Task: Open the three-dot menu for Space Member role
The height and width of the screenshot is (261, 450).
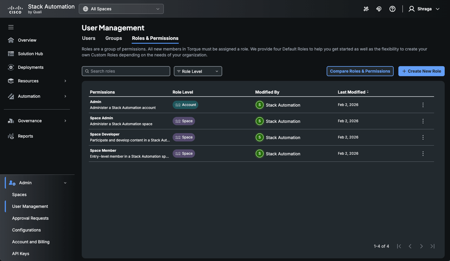Action: coord(423,154)
